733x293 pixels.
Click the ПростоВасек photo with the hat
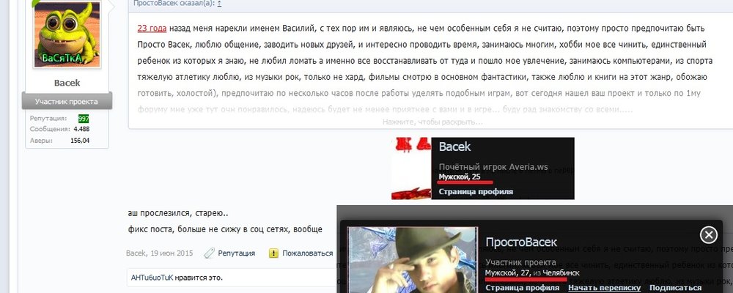[x=413, y=260]
